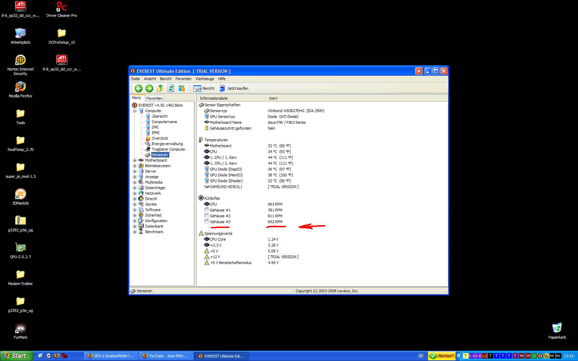578x361 pixels.
Task: Select Tragbarer Computer in the tree
Action: (169, 149)
